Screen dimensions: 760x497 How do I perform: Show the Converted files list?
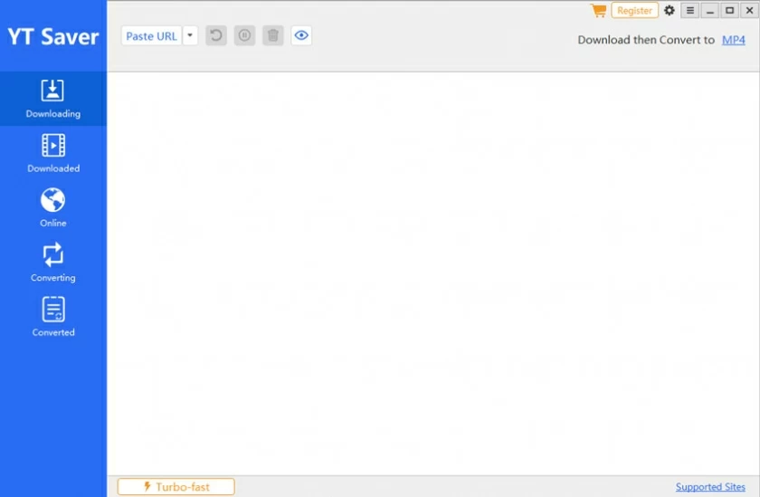click(52, 316)
